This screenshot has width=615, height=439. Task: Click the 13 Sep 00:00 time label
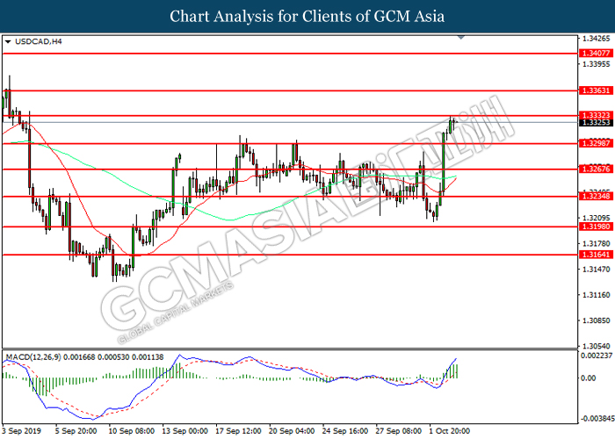tap(184, 431)
